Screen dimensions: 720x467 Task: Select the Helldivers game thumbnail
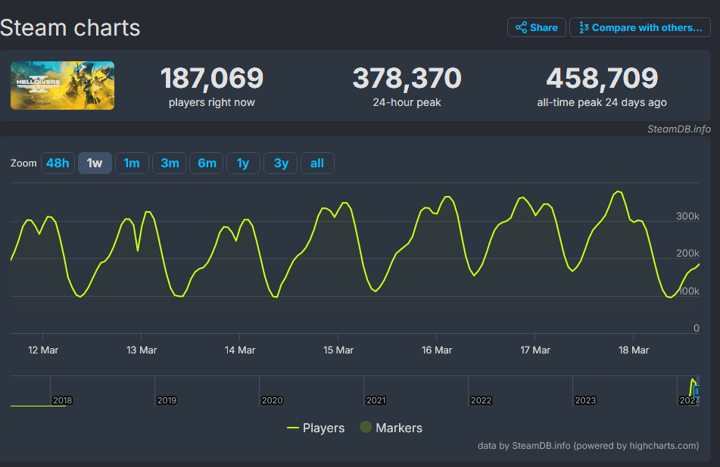pyautogui.click(x=62, y=86)
